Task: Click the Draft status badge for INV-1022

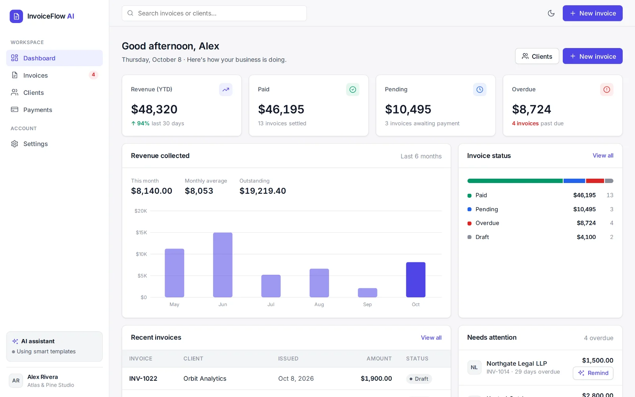Action: pos(419,379)
